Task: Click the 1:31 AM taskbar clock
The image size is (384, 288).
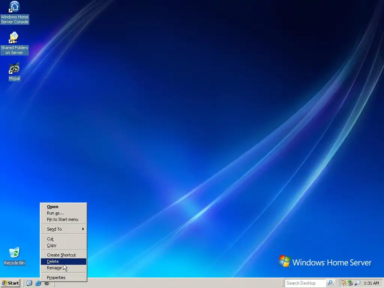Action: (371, 283)
